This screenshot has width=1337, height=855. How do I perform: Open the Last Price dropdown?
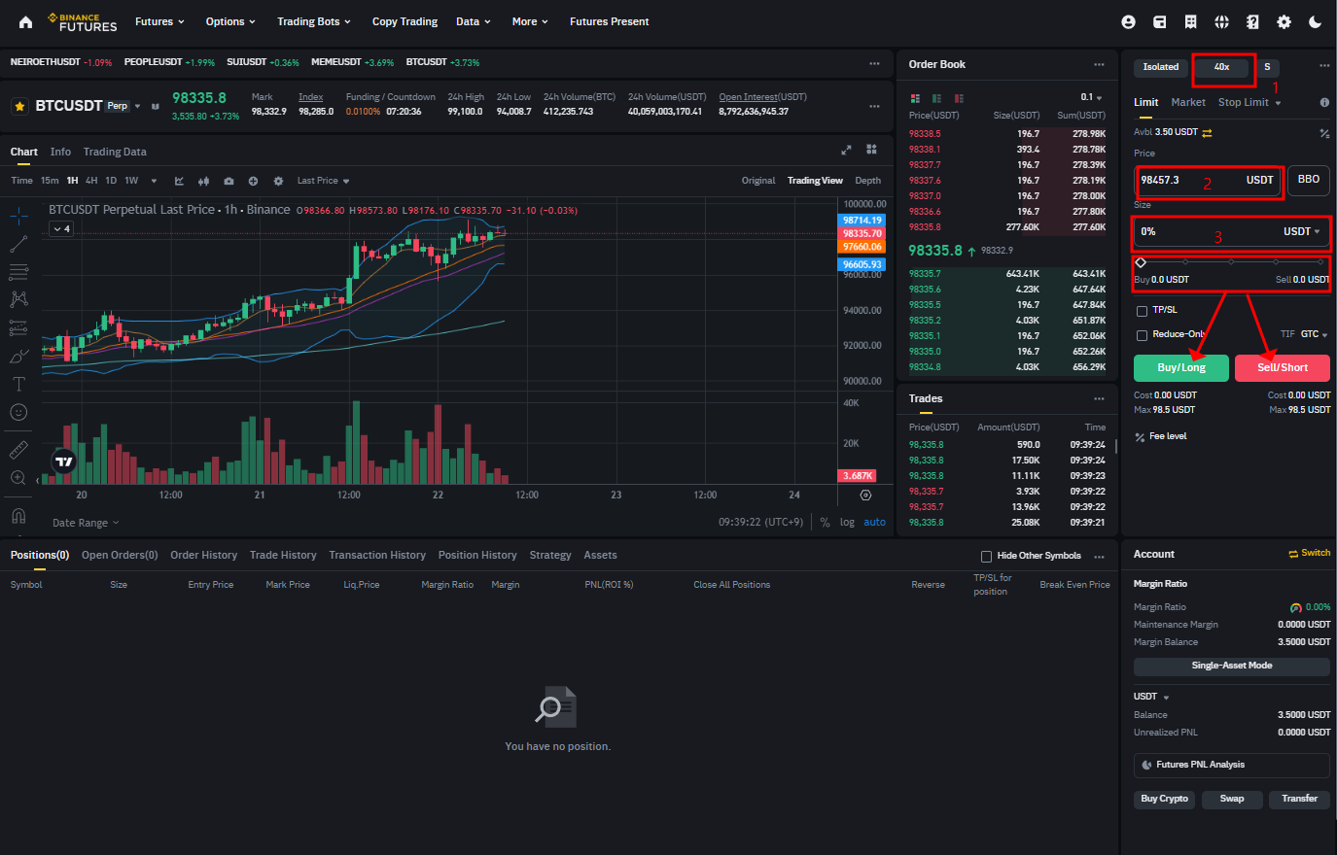pos(323,181)
